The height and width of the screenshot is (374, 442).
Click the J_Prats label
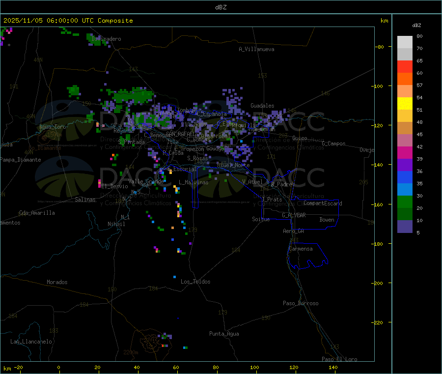pos(272,200)
